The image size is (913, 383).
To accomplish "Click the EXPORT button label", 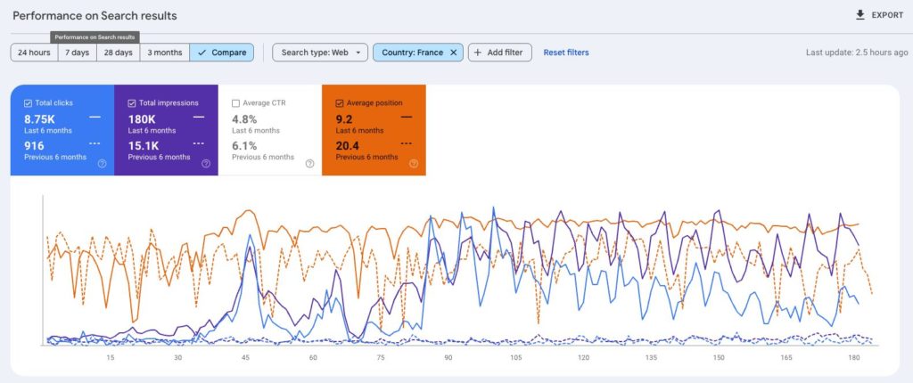I will click(887, 15).
